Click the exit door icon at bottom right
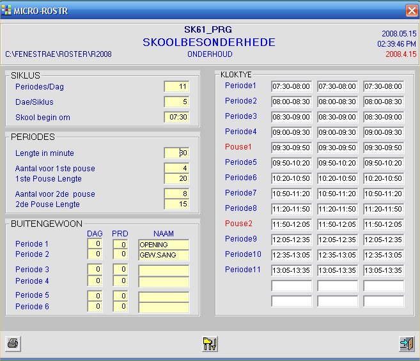This screenshot has width=420, height=361. (407, 344)
